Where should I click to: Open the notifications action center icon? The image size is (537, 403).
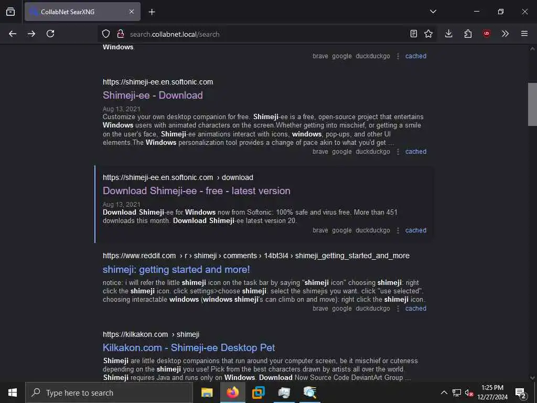pyautogui.click(x=521, y=393)
